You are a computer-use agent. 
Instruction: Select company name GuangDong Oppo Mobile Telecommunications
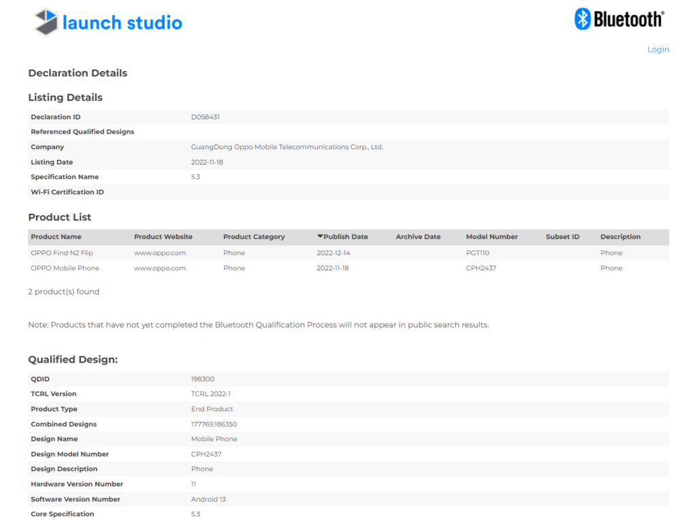pyautogui.click(x=287, y=146)
